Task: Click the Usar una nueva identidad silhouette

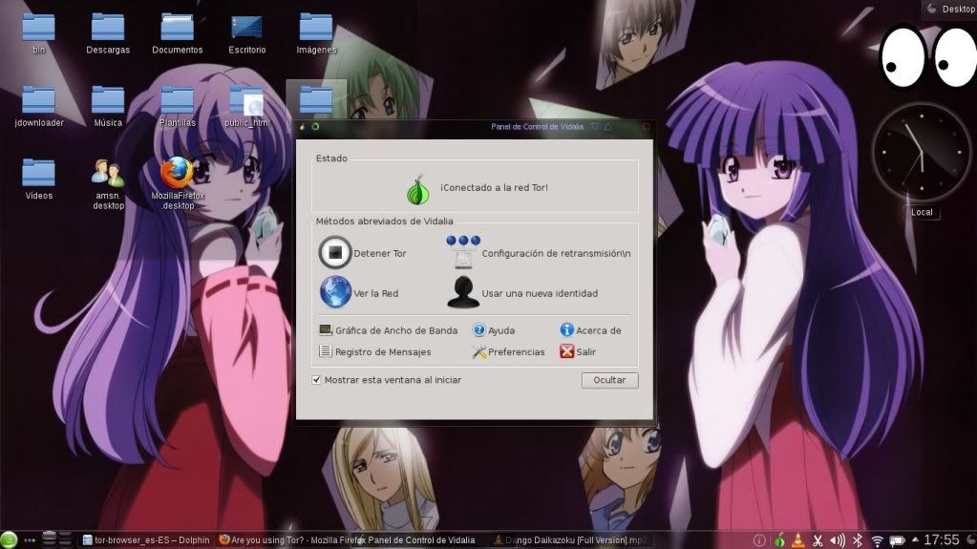Action: (x=463, y=292)
